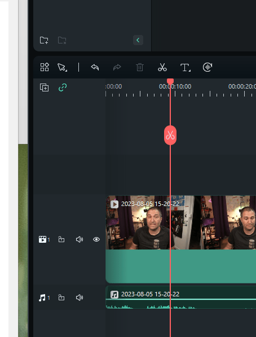Open the Text tool dropdown
Viewport: 256px width, 337px height.
coord(186,68)
